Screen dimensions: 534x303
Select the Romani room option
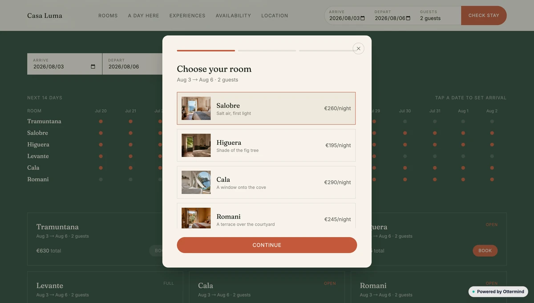266,216
